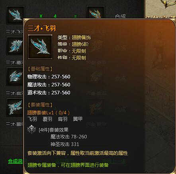Click the 覆羽 set piece name
The height and width of the screenshot is (174, 176).
pyautogui.click(x=47, y=119)
